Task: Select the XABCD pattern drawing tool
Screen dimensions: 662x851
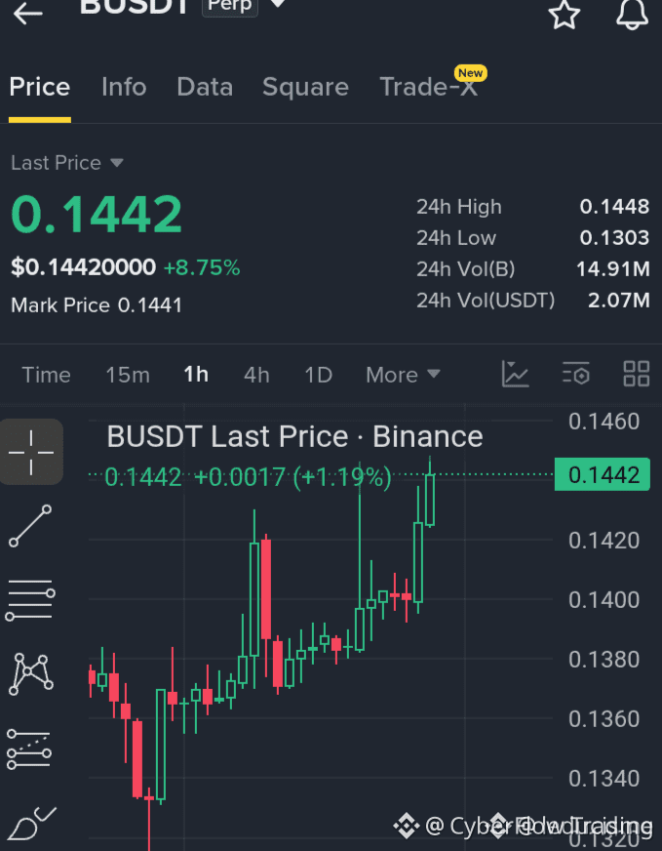Action: click(31, 674)
